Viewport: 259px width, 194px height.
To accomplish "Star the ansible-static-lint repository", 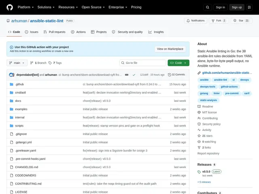I will (x=242, y=21).
